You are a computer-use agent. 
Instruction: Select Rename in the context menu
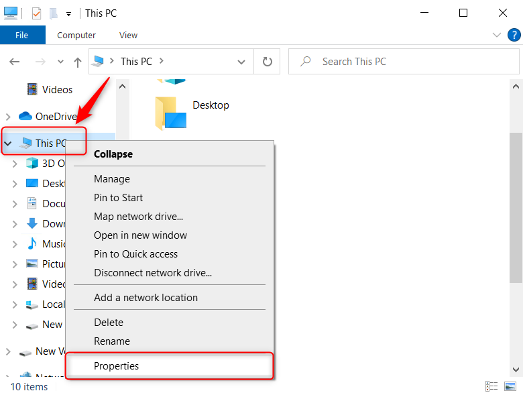pyautogui.click(x=170, y=341)
